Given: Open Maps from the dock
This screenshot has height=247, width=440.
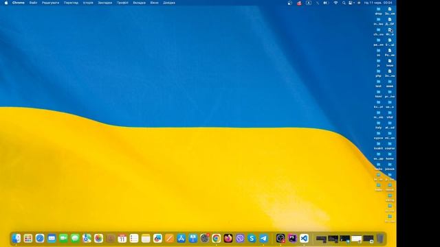Looking at the screenshot, I should (87, 238).
